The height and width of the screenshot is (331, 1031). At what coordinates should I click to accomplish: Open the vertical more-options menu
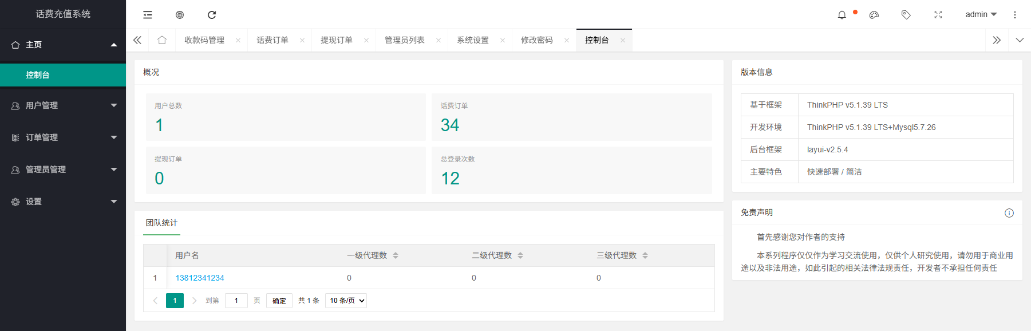coord(1015,15)
